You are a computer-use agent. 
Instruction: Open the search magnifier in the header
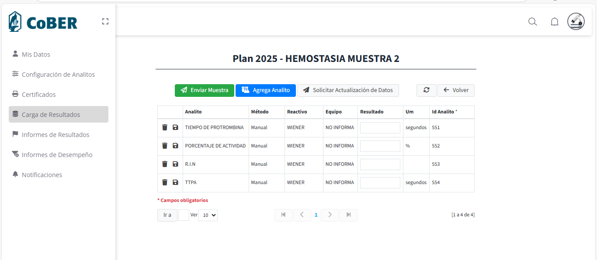[x=532, y=22]
